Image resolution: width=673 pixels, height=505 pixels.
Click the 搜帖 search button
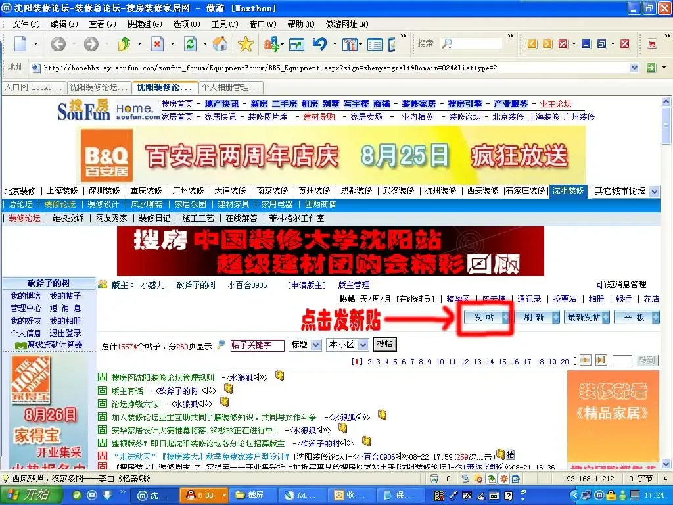pos(384,344)
